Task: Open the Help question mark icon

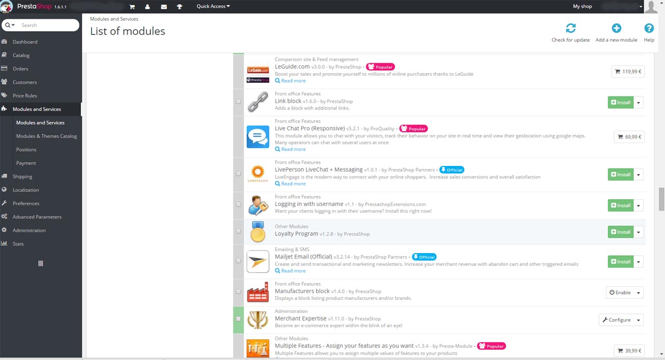Action: [x=649, y=28]
